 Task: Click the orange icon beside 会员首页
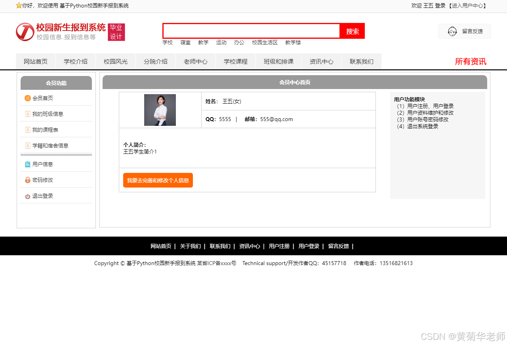tap(27, 98)
